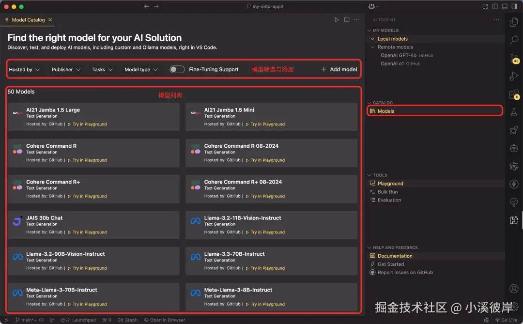Screen dimensions: 523x324
Task: Select the OpenAI o1 remote model
Action: tap(436, 64)
